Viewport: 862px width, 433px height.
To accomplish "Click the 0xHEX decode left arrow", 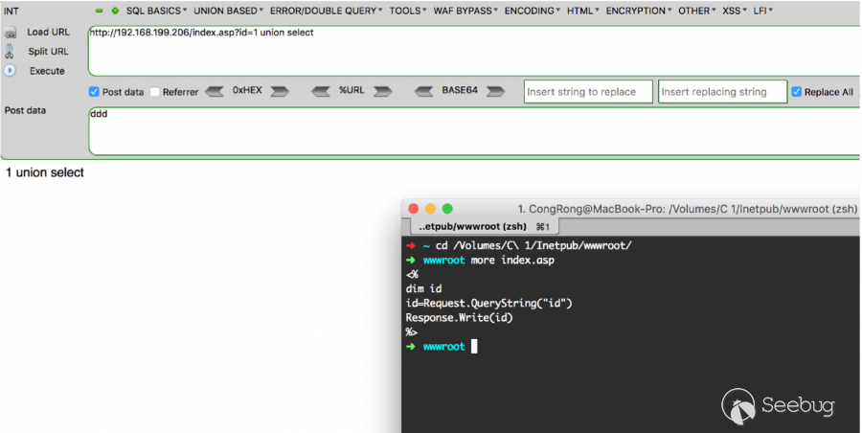I will [x=215, y=92].
